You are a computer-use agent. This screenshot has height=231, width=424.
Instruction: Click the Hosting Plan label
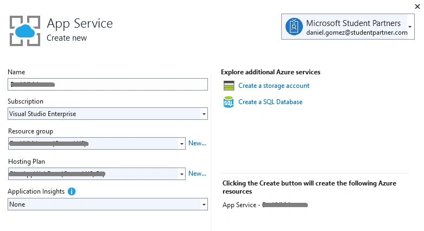click(x=27, y=162)
